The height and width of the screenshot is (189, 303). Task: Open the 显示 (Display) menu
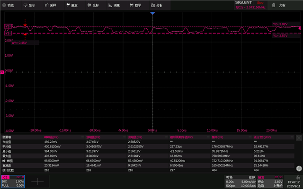coord(29,5)
